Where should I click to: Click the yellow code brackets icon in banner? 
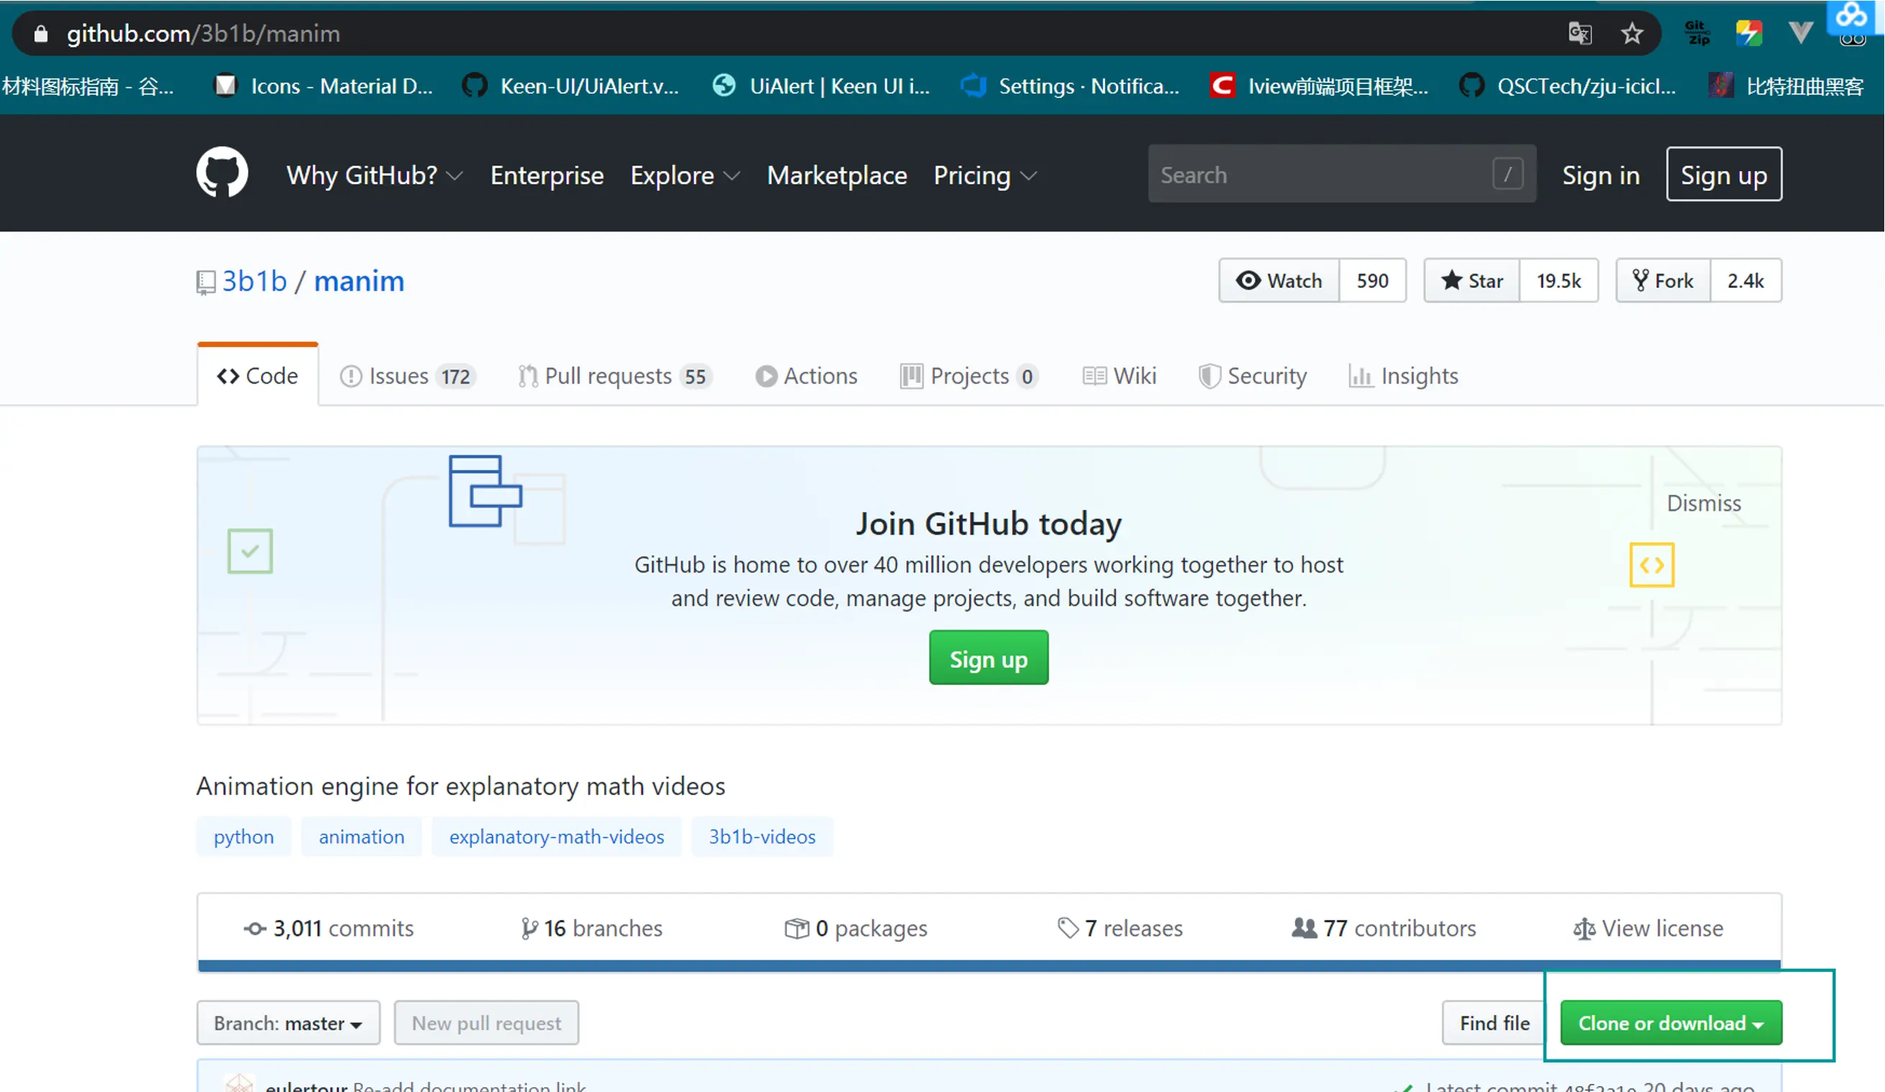[1652, 565]
